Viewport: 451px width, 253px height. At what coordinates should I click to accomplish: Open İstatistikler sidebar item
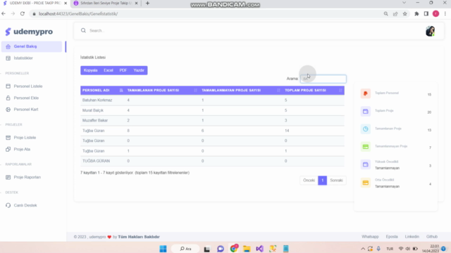click(x=23, y=58)
